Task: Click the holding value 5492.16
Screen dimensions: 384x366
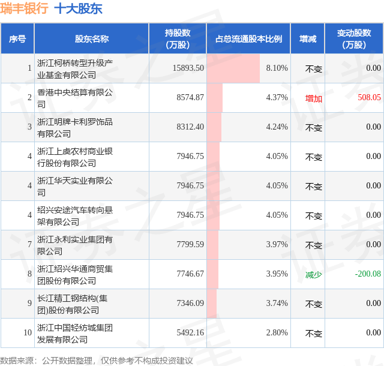Action: tap(190, 332)
